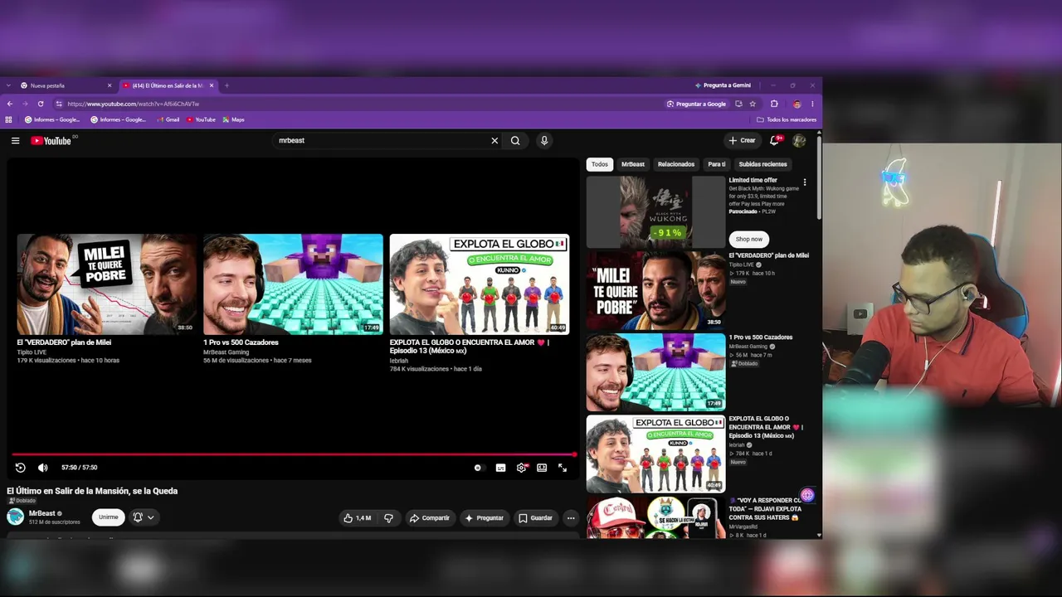1062x597 pixels.
Task: Switch player to theater mode
Action: click(x=542, y=468)
